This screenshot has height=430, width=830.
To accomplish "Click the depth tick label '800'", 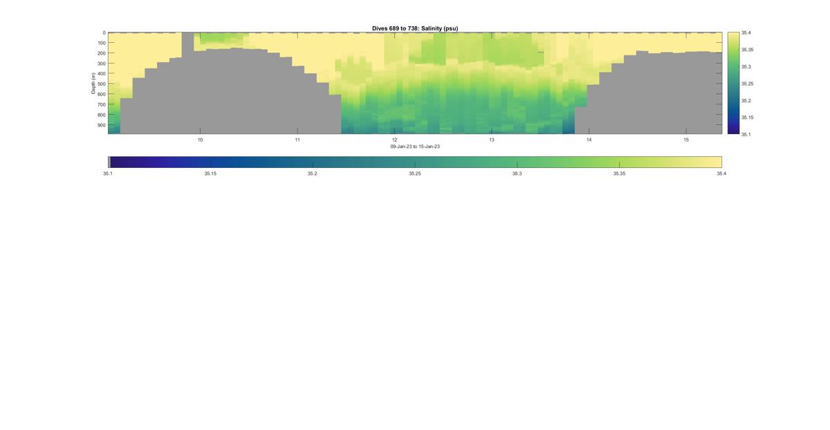I will (x=101, y=115).
